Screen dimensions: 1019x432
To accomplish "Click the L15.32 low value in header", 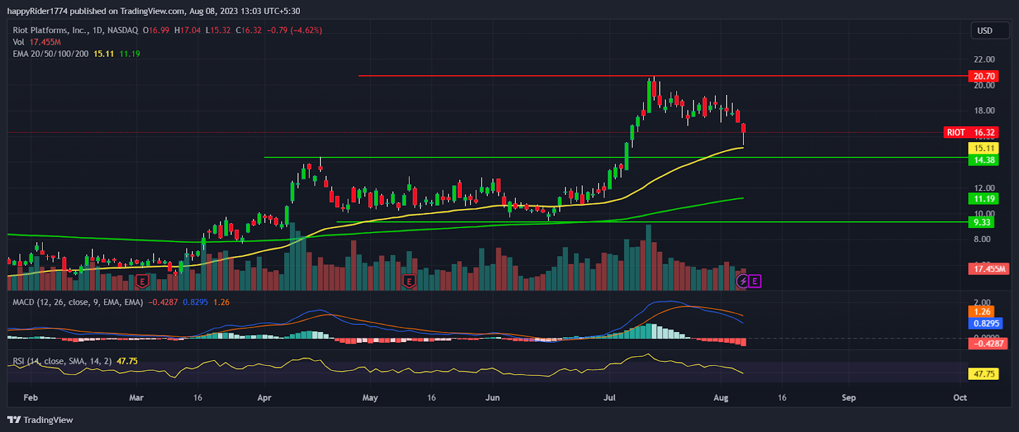I will coord(218,30).
